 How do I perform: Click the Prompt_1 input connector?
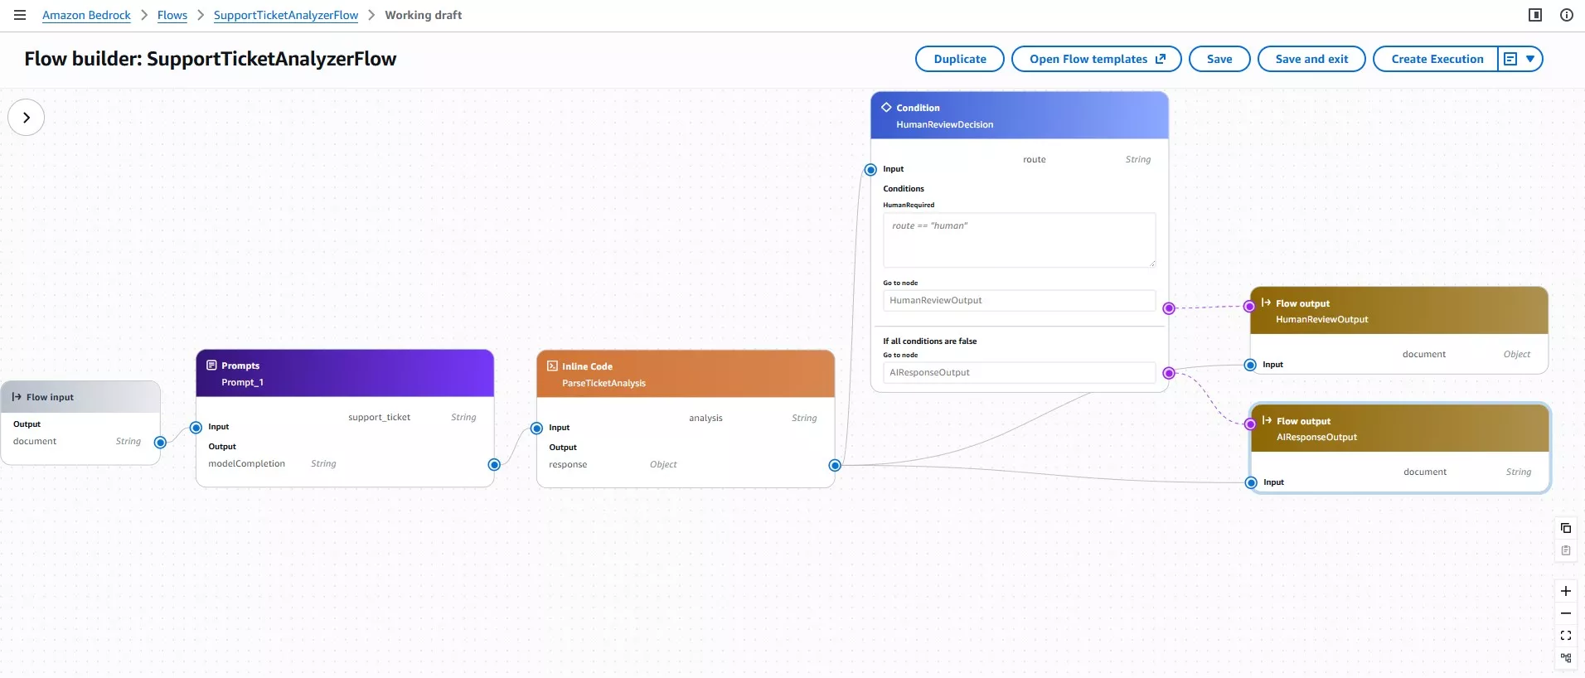click(x=196, y=428)
